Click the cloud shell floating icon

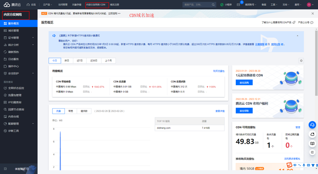[312, 134]
